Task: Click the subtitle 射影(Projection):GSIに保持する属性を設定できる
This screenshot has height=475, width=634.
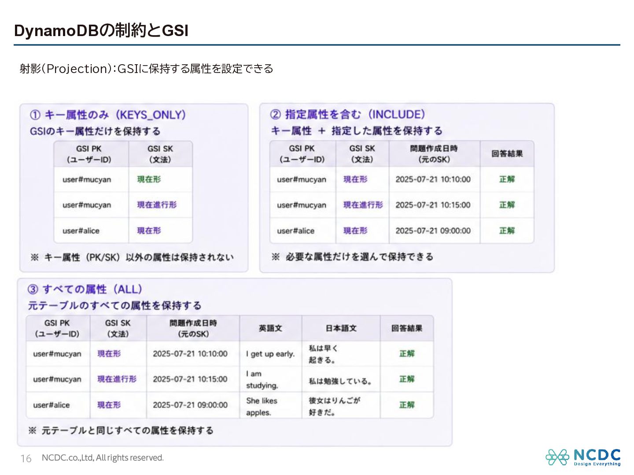Action: 146,69
